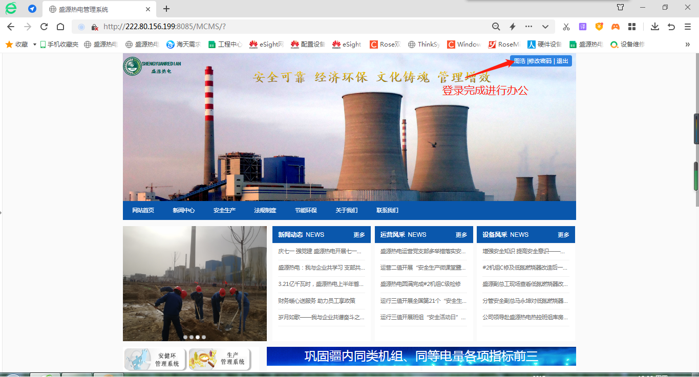Image resolution: width=699 pixels, height=377 pixels.
Task: Open article 增强安全知识 提高安全意识
Action: click(523, 251)
